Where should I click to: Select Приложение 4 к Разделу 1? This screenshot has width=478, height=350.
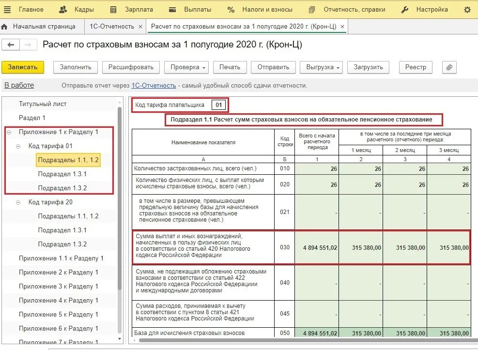pyautogui.click(x=59, y=300)
